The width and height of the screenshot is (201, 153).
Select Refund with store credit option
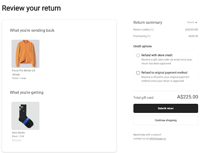138,55
